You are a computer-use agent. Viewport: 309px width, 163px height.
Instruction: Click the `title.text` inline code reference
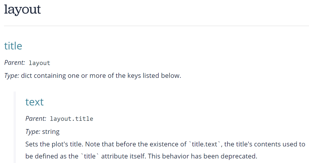click(x=206, y=144)
